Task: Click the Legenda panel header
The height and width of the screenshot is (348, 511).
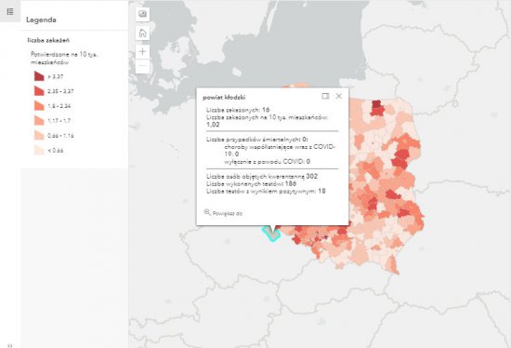Action: pyautogui.click(x=41, y=20)
